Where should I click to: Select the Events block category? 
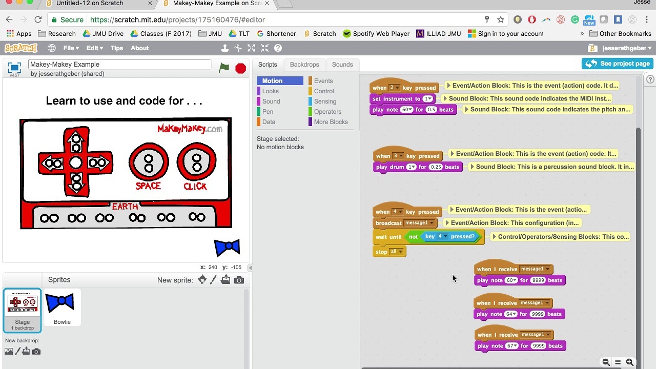point(331,81)
